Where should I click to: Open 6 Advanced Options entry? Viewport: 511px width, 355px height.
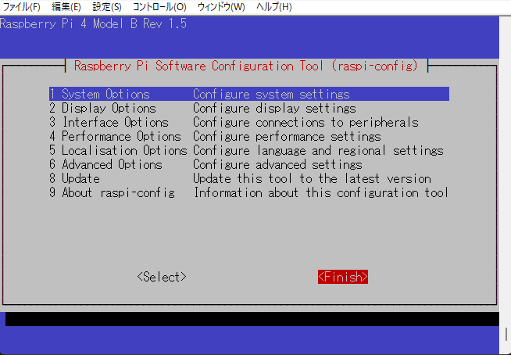pyautogui.click(x=105, y=164)
